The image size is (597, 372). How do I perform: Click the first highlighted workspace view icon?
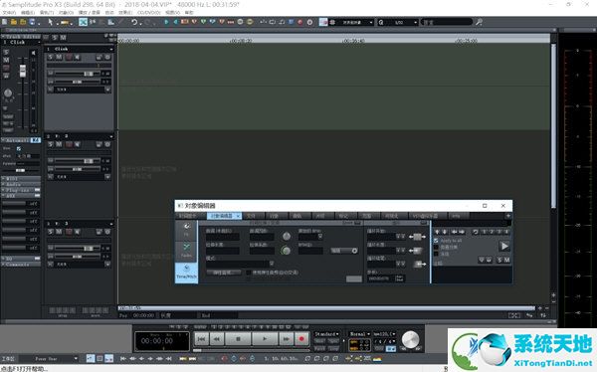(x=91, y=359)
